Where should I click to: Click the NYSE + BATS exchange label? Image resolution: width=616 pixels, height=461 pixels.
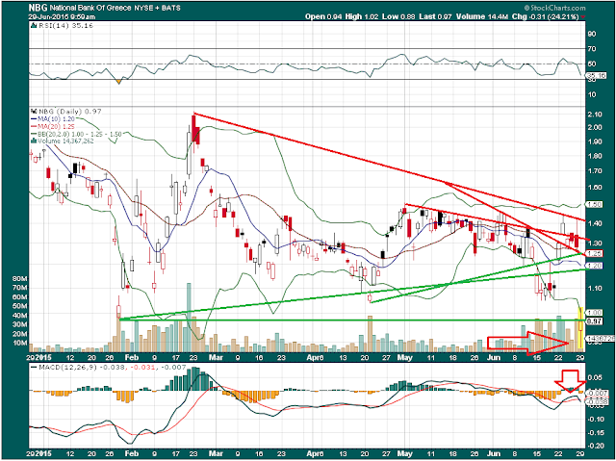pyautogui.click(x=156, y=8)
